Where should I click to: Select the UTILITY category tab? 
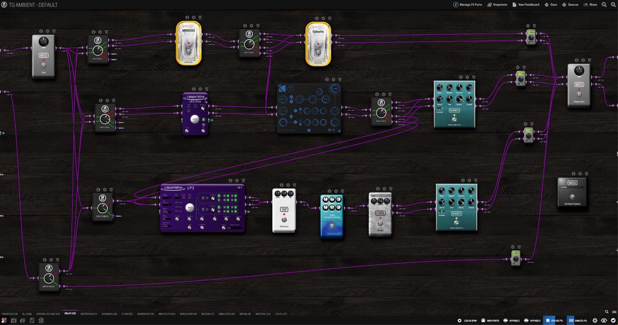pyautogui.click(x=281, y=314)
